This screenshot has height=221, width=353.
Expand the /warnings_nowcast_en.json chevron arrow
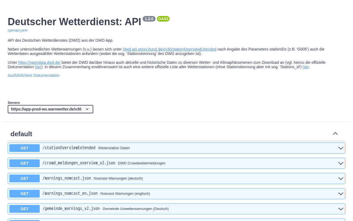coord(341,194)
